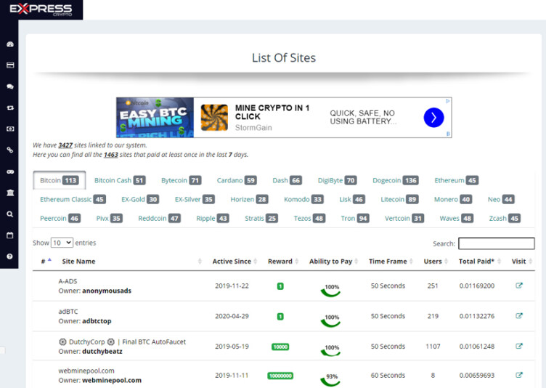This screenshot has width=546, height=388.
Task: Switch to Tron tab
Action: (x=355, y=218)
